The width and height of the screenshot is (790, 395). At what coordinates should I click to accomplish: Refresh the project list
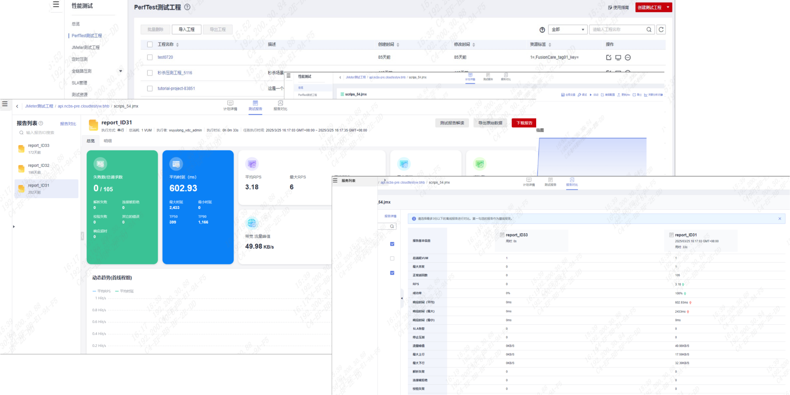(661, 29)
